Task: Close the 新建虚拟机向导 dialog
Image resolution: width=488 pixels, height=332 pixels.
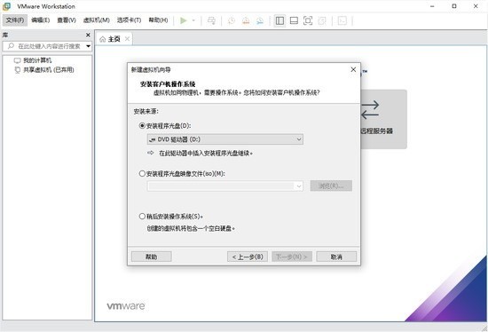Action: click(x=353, y=69)
